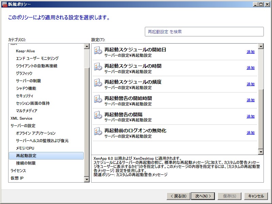Viewport: 272px width, 204px height.
Task: Select the XML Service category
Action: [x=21, y=118]
